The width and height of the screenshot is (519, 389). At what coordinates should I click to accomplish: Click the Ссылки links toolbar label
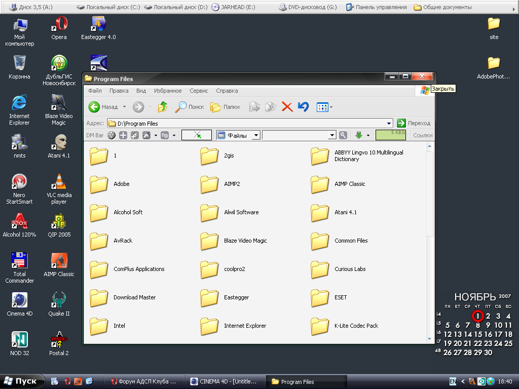(x=423, y=135)
